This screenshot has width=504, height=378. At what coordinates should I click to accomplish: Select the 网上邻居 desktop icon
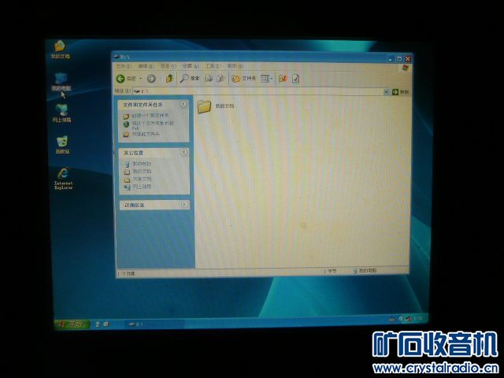[x=61, y=113]
